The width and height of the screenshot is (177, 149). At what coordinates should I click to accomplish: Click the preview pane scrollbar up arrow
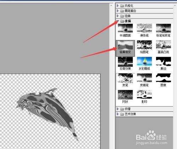click(111, 5)
